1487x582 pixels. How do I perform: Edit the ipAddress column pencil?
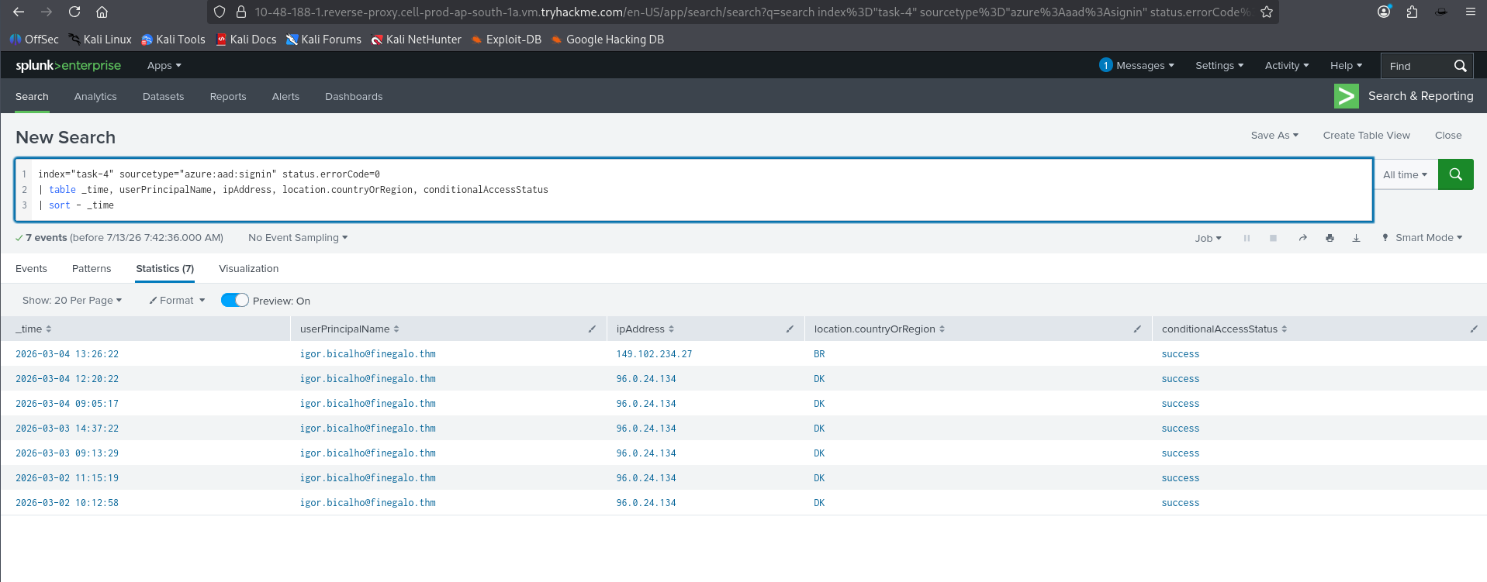[790, 329]
